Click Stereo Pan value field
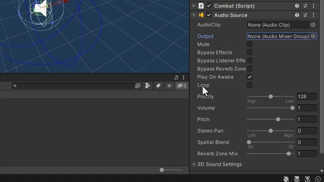The width and height of the screenshot is (324, 182). pyautogui.click(x=307, y=130)
